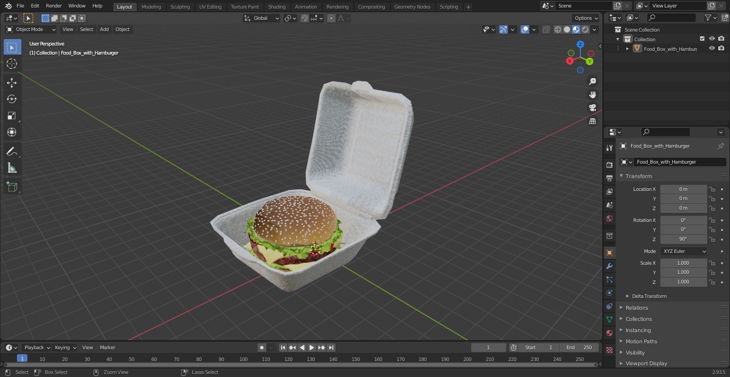
Task: Play the animation forward
Action: 312,348
